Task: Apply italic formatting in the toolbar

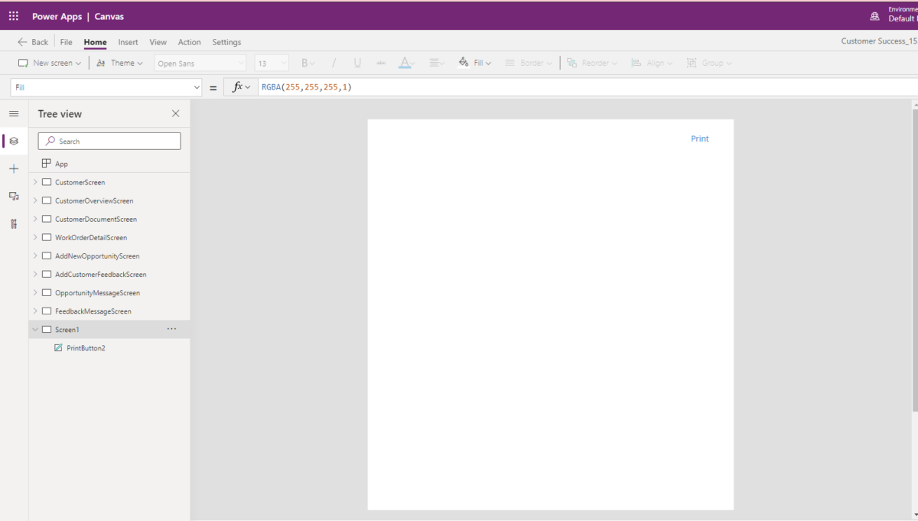Action: (x=334, y=63)
